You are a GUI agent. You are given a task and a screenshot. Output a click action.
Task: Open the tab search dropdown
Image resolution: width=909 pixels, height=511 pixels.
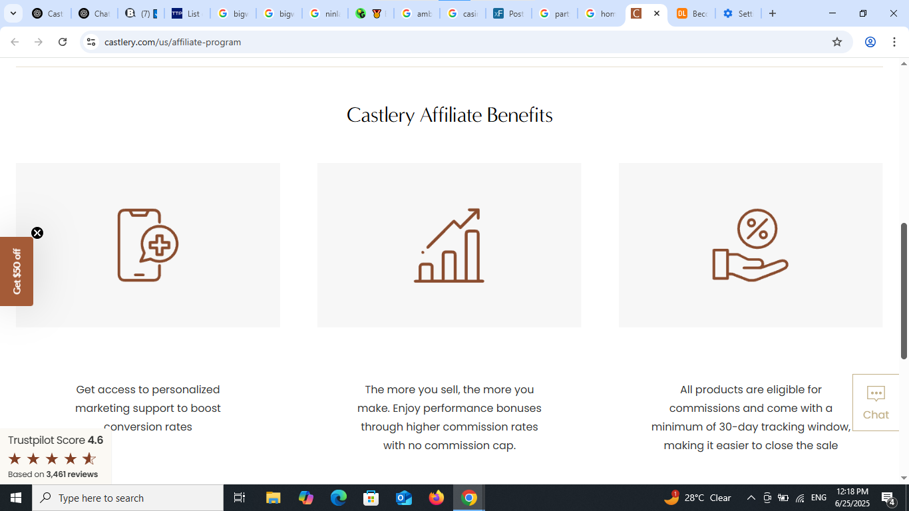click(13, 13)
